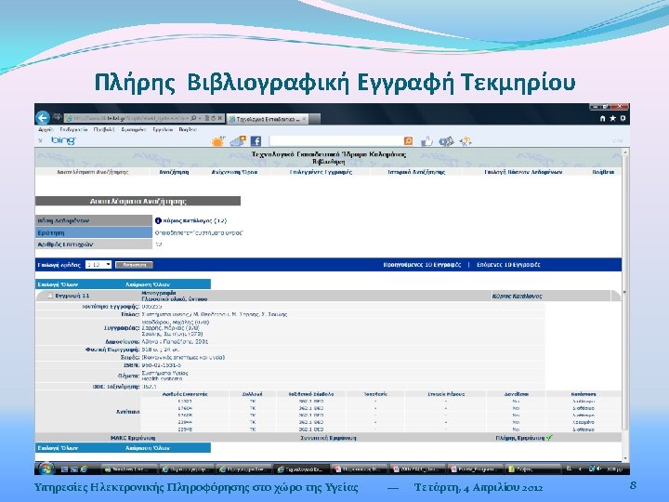Click the Health systems subject entry

pos(162,378)
